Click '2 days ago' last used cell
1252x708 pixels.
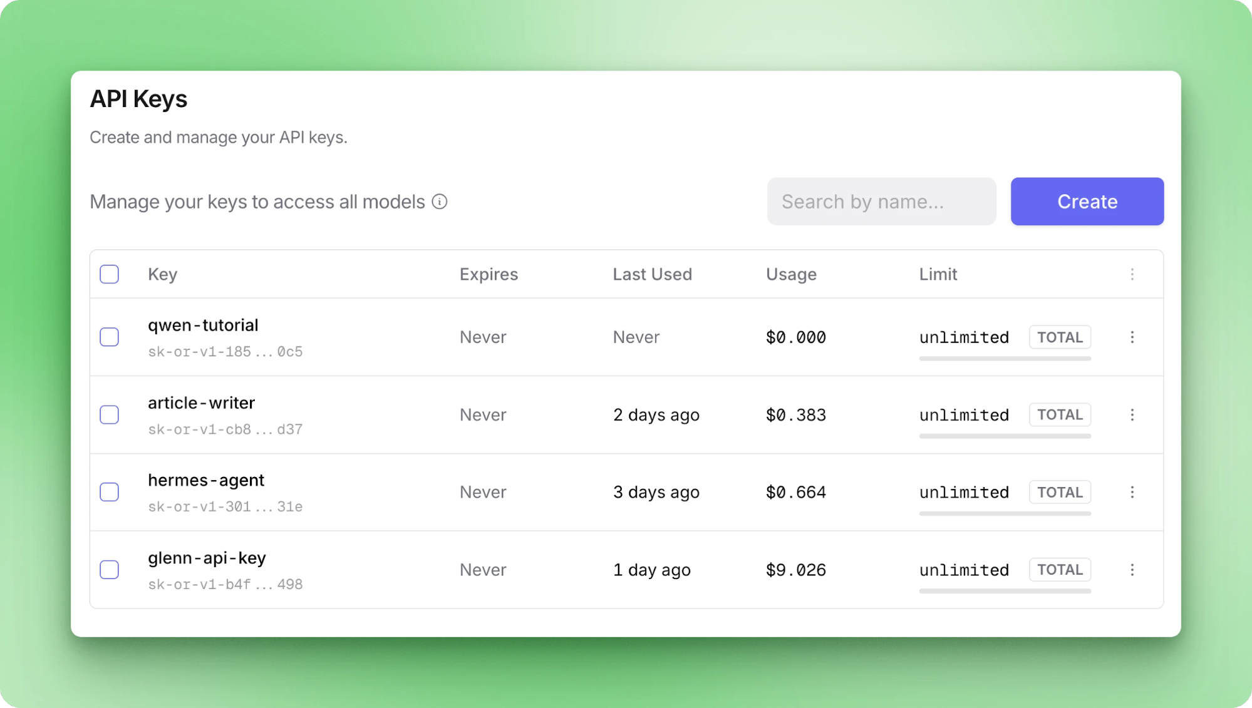[656, 415]
